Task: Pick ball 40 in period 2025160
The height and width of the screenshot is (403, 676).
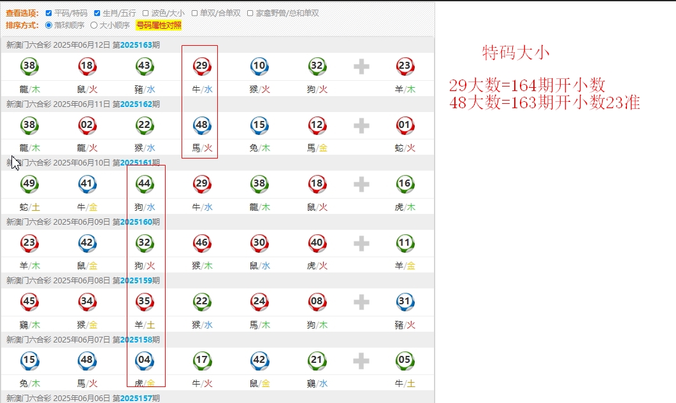Action: pos(317,243)
